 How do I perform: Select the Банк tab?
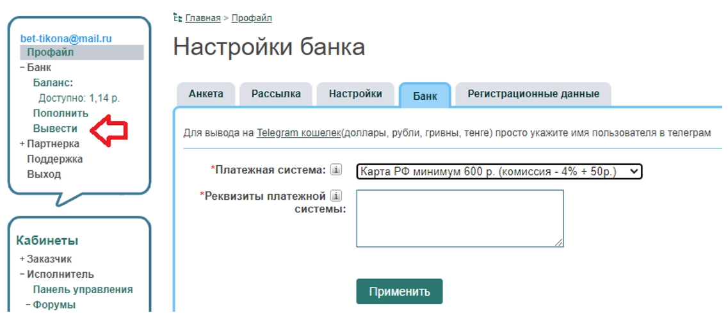[x=425, y=96]
